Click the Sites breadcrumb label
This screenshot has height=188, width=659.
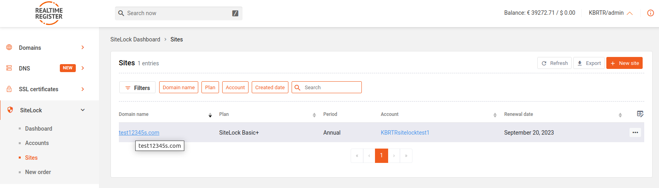[x=177, y=39]
